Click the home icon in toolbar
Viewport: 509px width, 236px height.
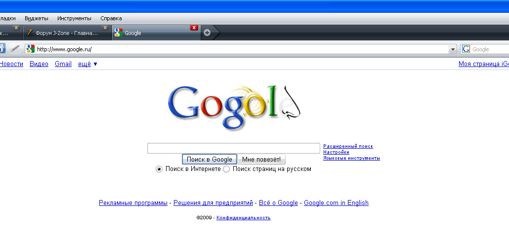(x=2, y=49)
